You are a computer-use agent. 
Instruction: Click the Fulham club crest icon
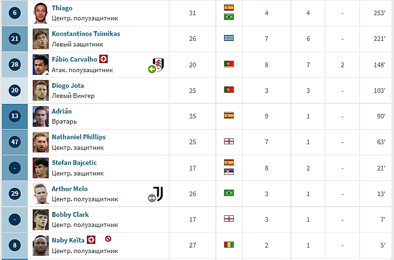(x=159, y=64)
